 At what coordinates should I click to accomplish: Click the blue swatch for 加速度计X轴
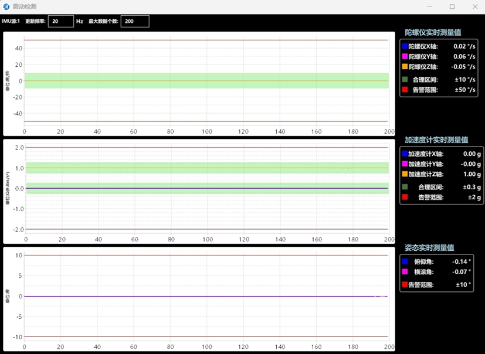tap(405, 154)
